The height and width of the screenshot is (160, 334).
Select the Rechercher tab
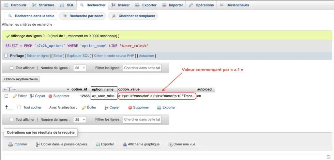pyautogui.click(x=93, y=5)
